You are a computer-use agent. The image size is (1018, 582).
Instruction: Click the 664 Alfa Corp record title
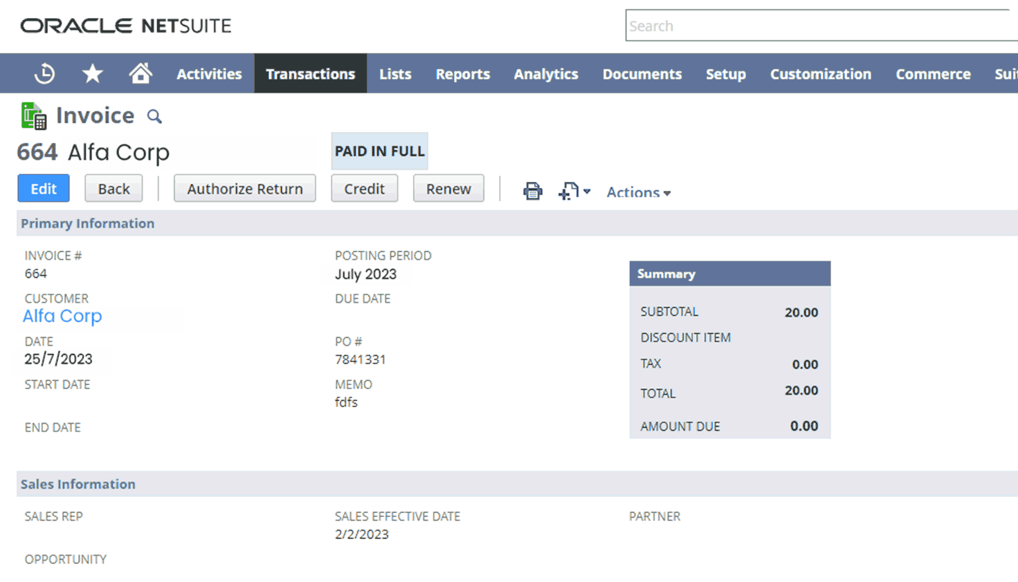[x=93, y=152]
